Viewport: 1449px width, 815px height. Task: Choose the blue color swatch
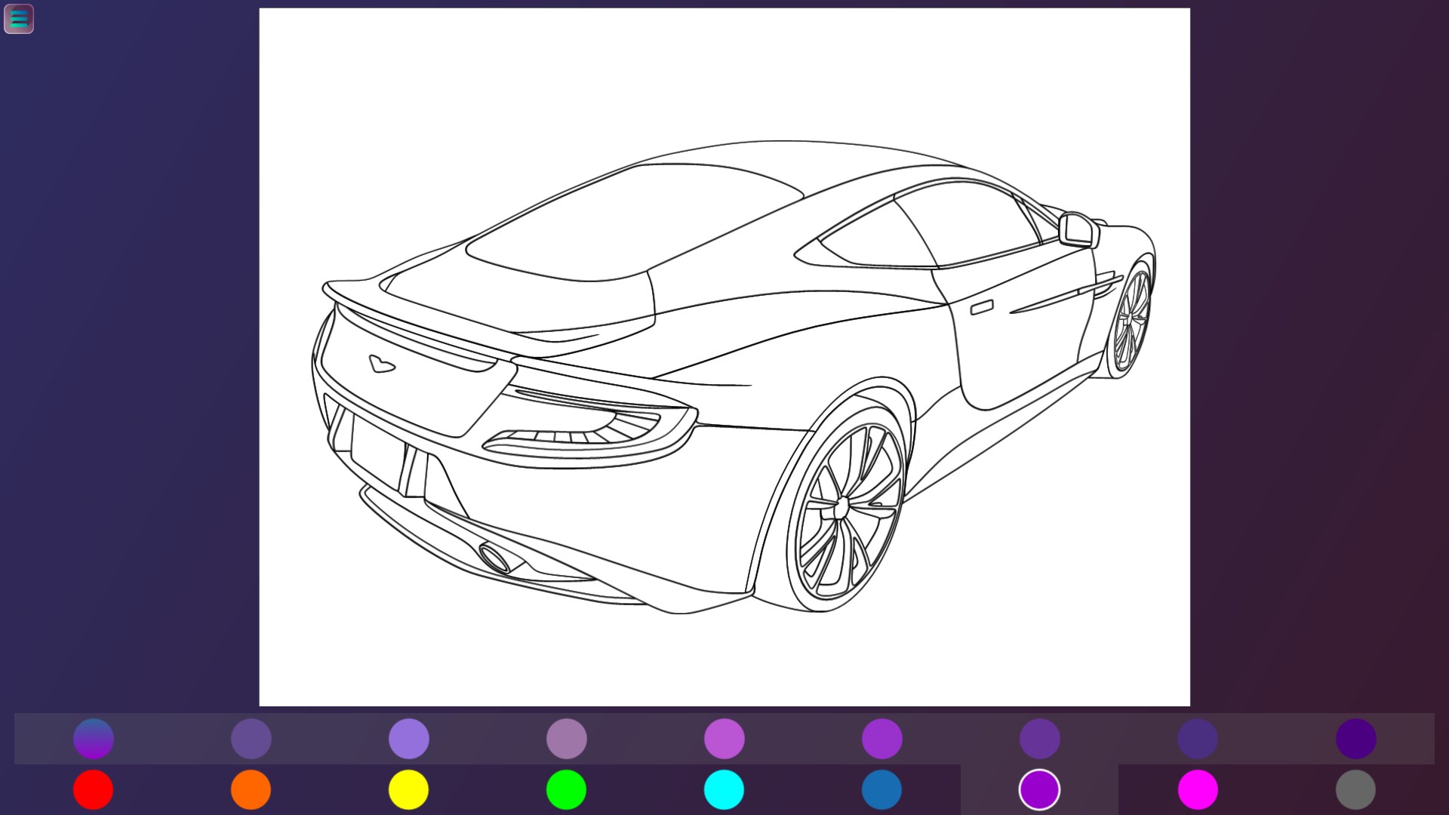(x=881, y=789)
